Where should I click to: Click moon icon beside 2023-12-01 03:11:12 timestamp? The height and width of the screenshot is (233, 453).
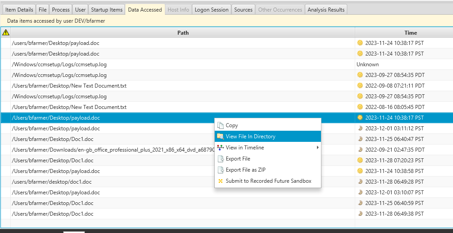360,129
